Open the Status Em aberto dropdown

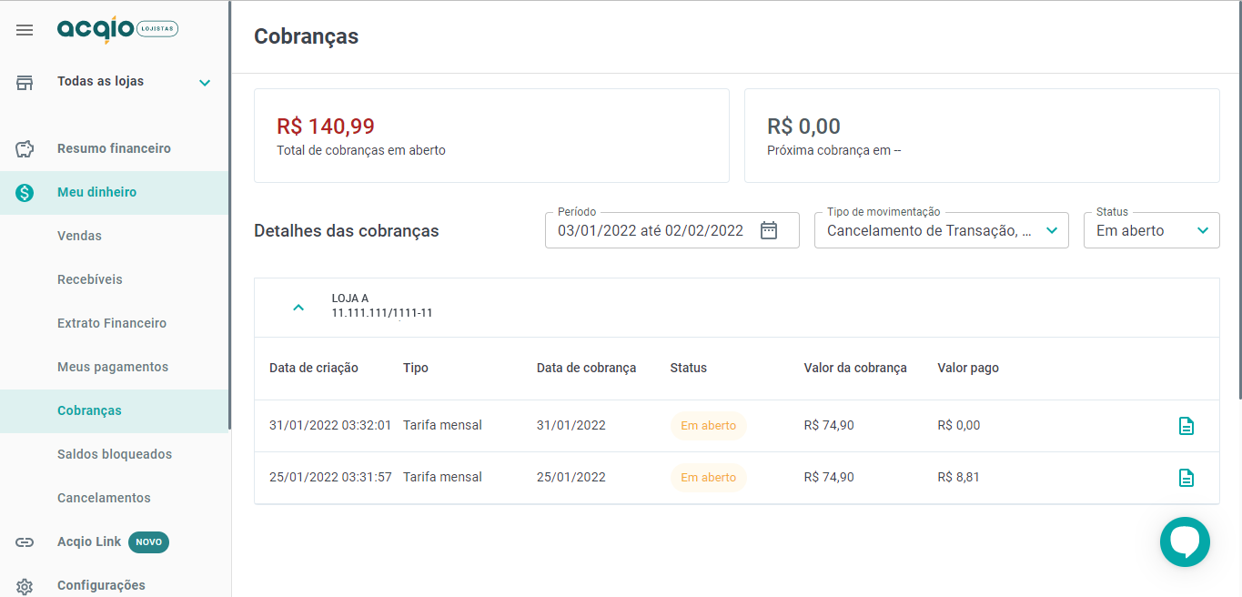[1152, 230]
